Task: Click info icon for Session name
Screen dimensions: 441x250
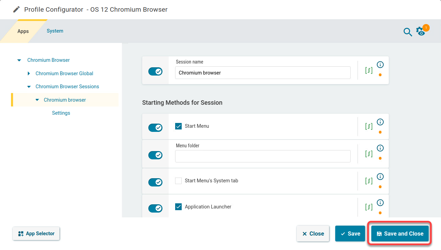Action: (380, 65)
